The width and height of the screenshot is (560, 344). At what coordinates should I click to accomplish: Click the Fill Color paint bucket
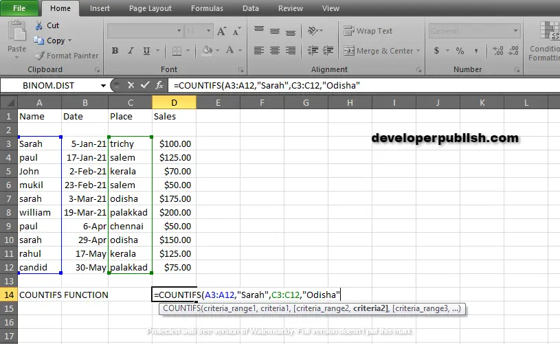207,50
